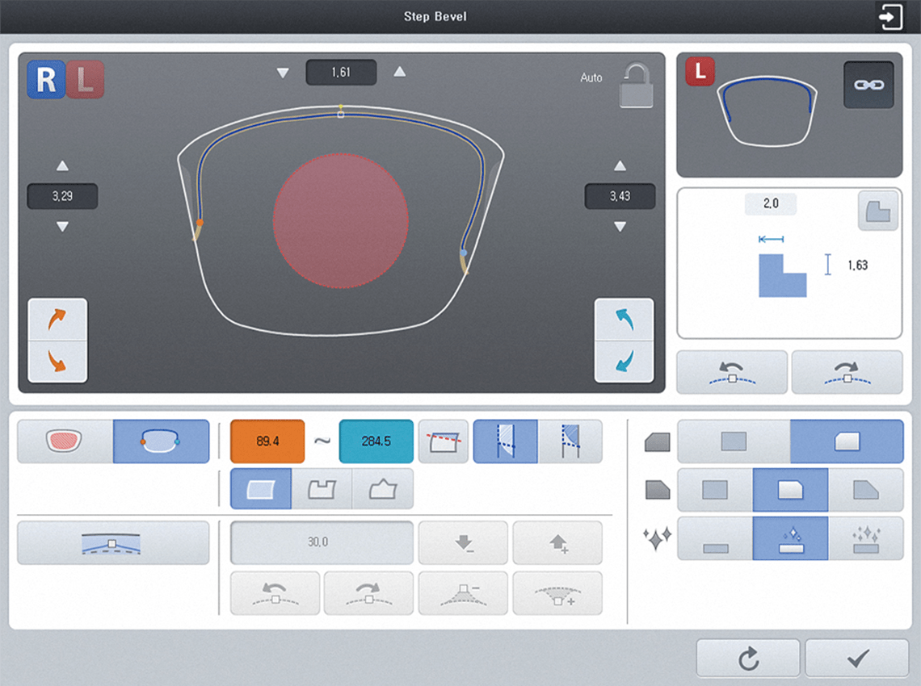Screen dimensions: 921x686
Task: Click the blue lower rotate arrow
Action: pos(624,362)
